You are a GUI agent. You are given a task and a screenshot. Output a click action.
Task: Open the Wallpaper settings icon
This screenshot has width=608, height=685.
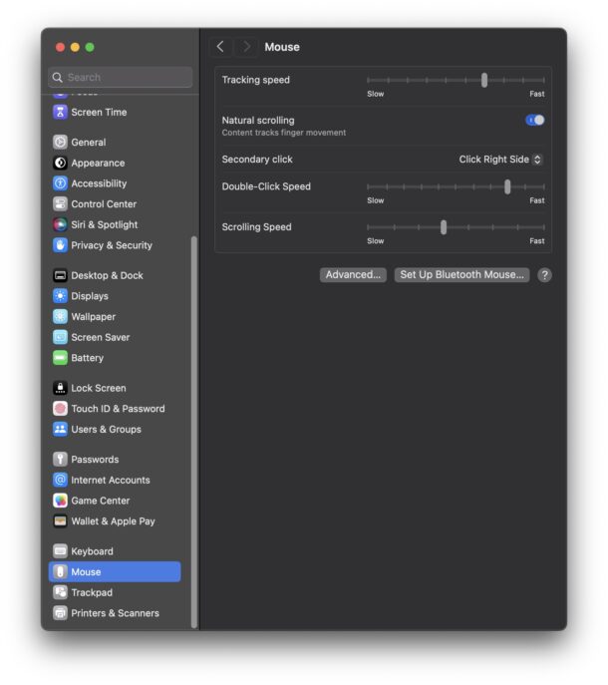click(60, 317)
